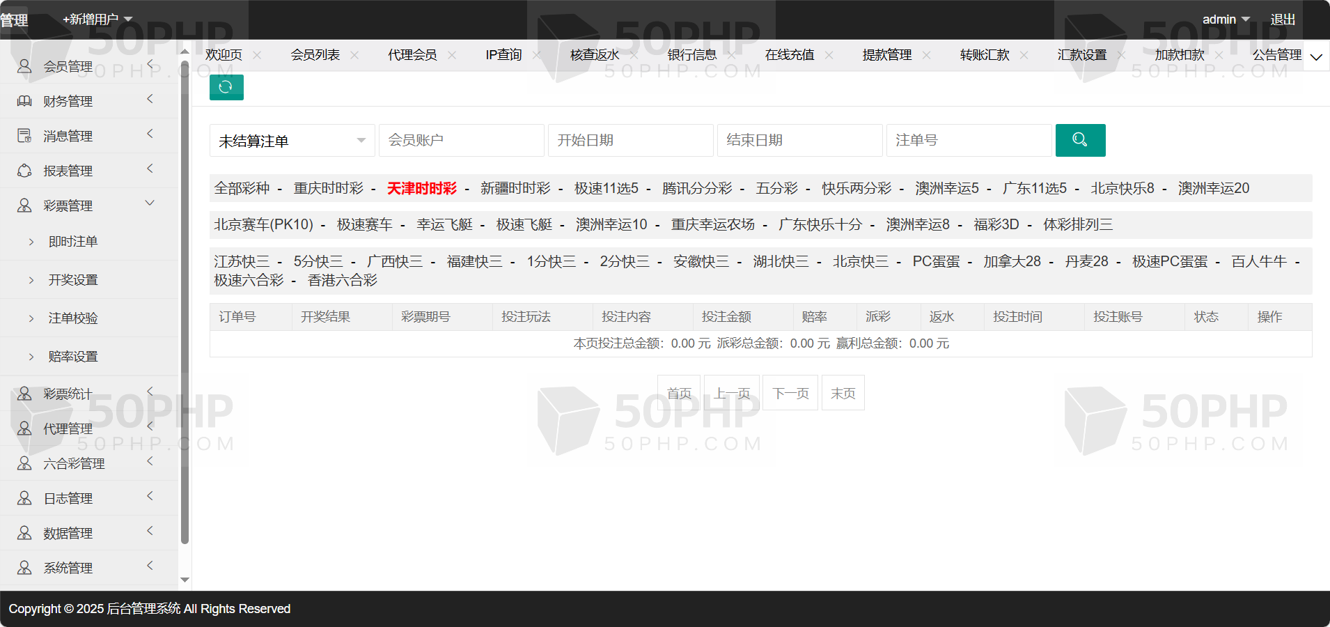
Task: Open the +新增用户 dropdown
Action: point(97,20)
